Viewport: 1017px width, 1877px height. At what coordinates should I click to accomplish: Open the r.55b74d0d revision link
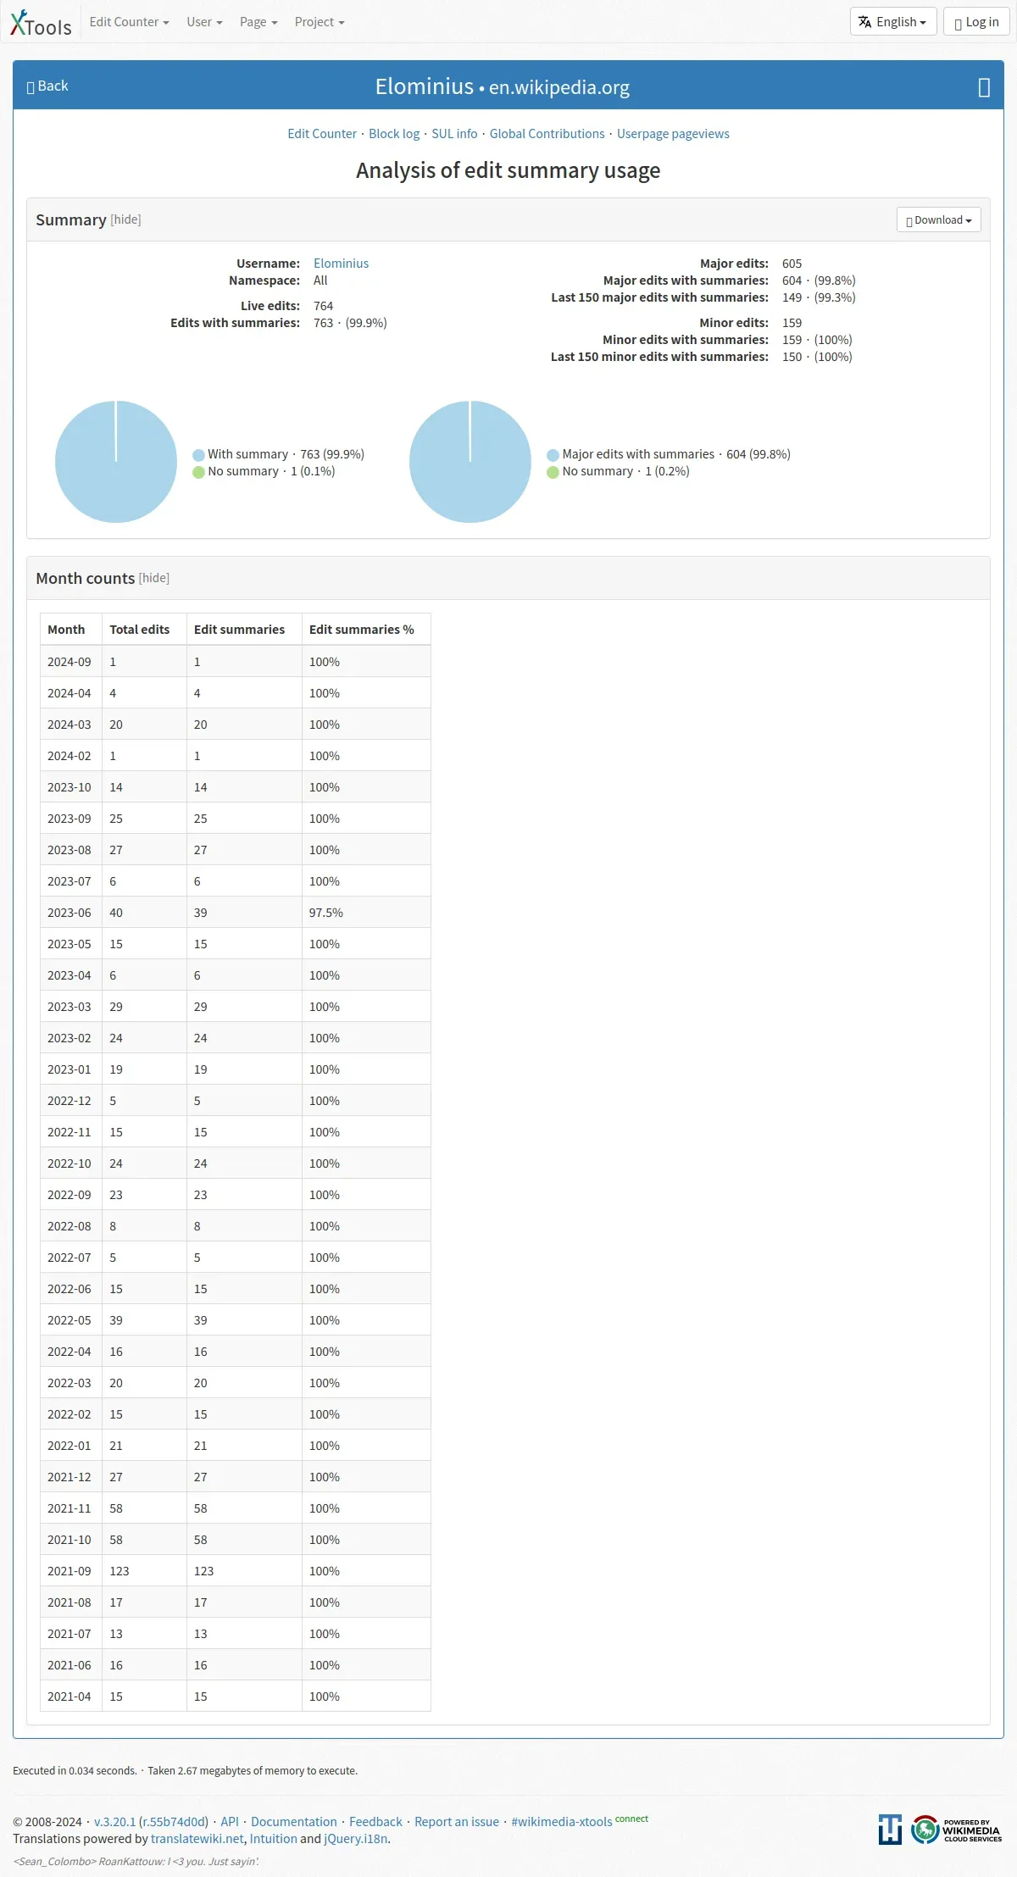pyautogui.click(x=174, y=1822)
